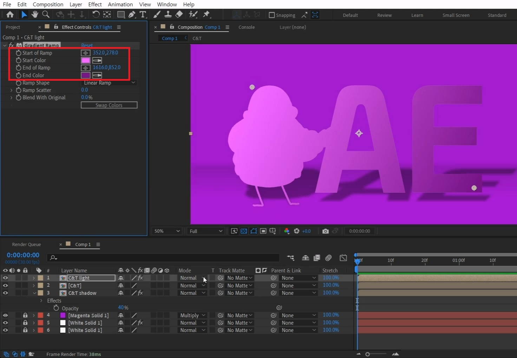The width and height of the screenshot is (517, 358).
Task: Open the Full resolution dropdown
Action: pos(205,231)
